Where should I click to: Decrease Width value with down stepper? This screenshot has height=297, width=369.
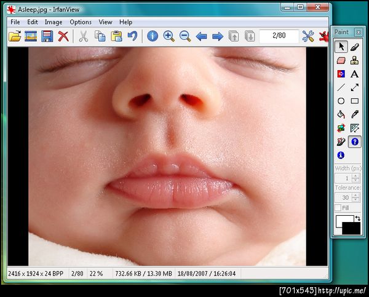[x=355, y=181]
